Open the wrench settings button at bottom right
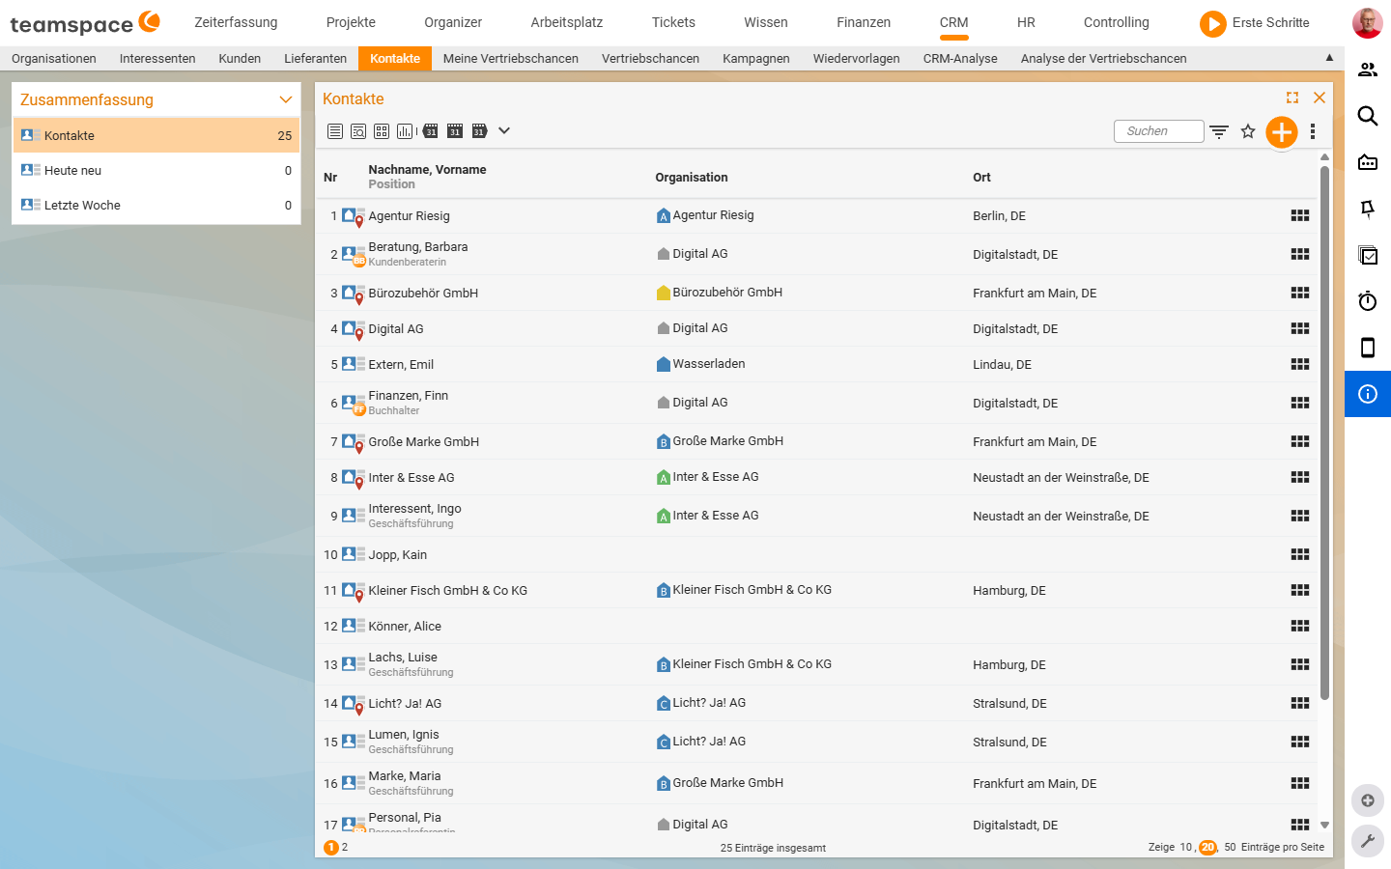Viewport: 1391px width, 869px height. (1368, 841)
